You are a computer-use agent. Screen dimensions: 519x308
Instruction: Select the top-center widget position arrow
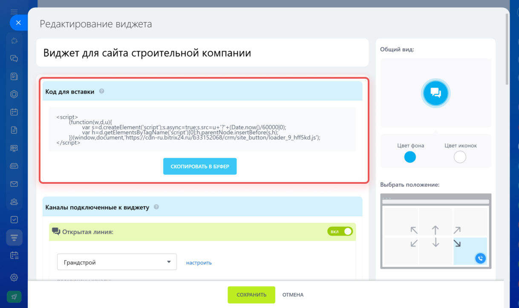click(x=435, y=230)
